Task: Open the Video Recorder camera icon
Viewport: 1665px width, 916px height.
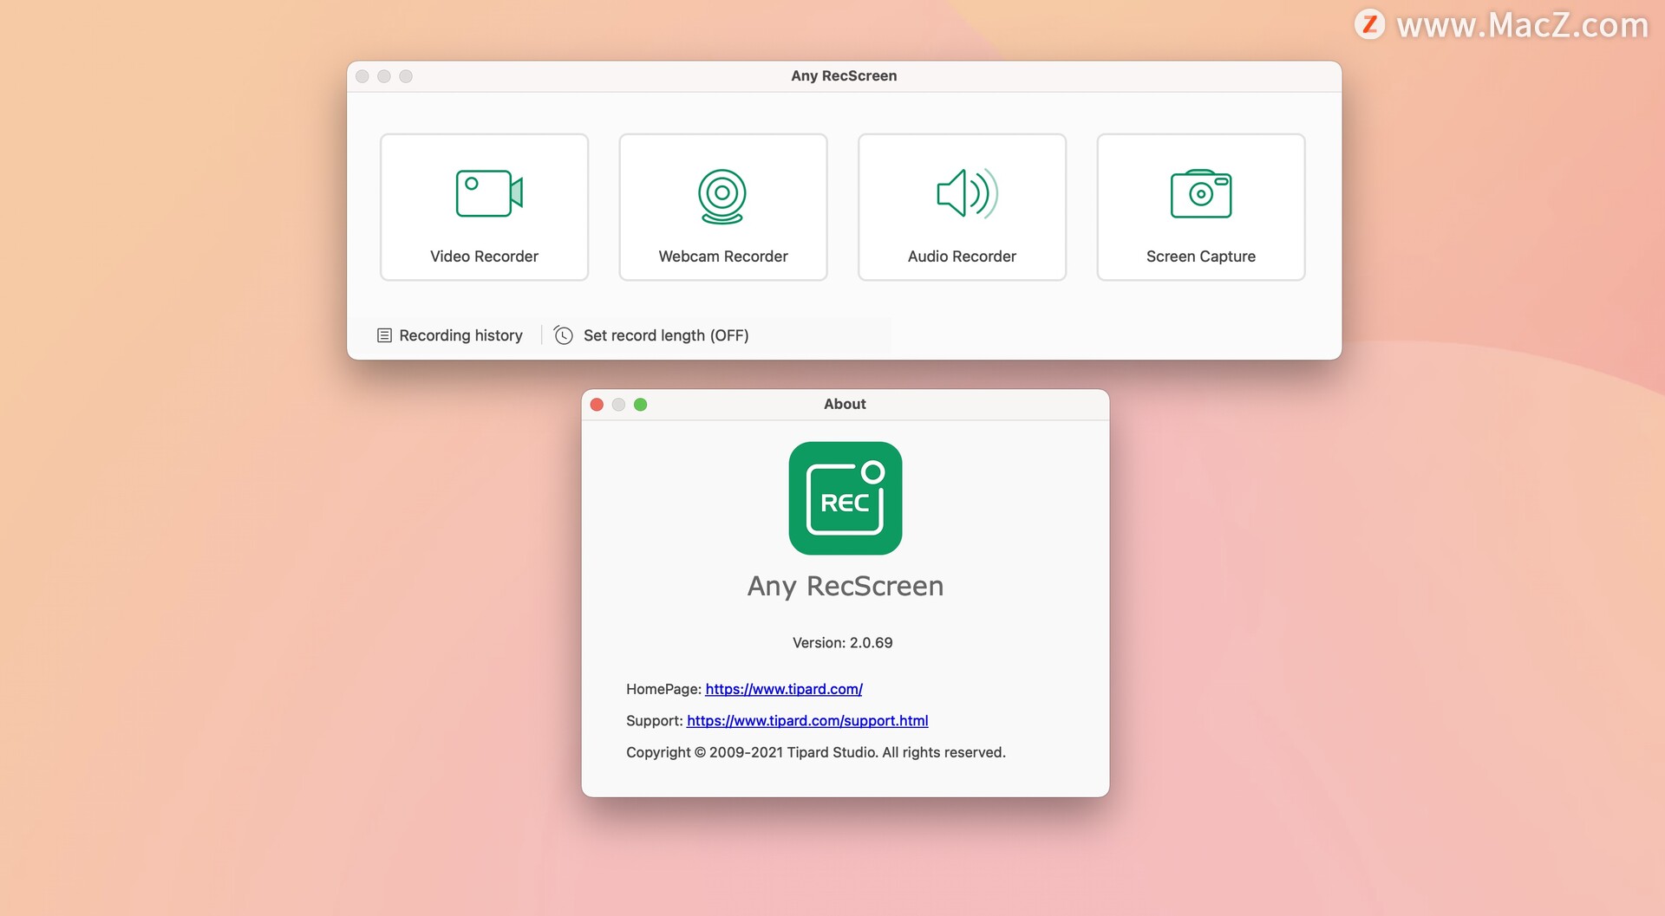Action: point(489,193)
